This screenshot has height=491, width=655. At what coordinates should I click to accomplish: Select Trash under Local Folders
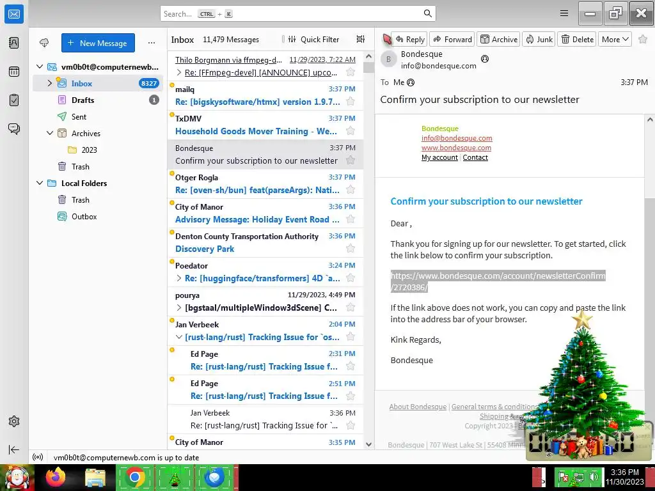tap(98, 199)
